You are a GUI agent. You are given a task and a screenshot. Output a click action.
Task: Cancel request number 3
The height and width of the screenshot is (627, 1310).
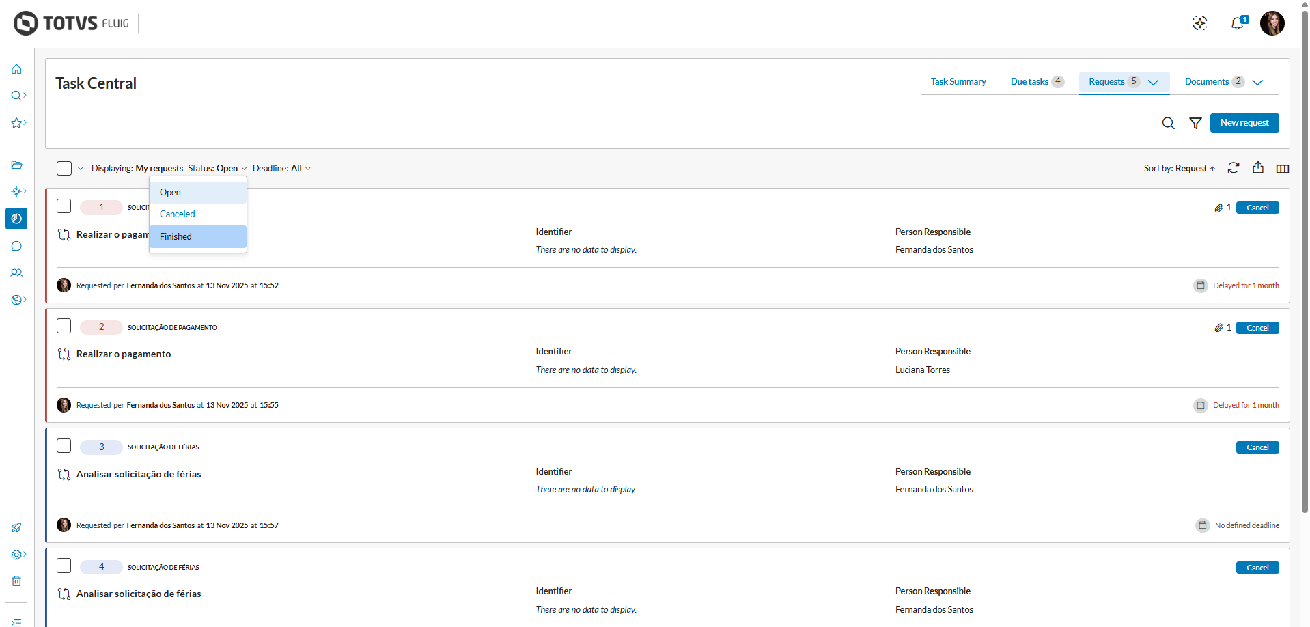[x=1257, y=447]
